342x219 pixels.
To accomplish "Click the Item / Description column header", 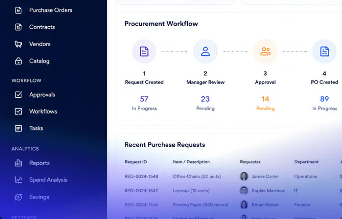I will (x=191, y=162).
